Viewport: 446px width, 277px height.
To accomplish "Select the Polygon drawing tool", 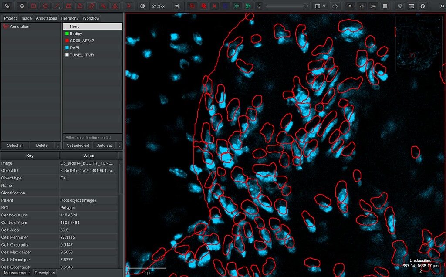I will coord(68,6).
